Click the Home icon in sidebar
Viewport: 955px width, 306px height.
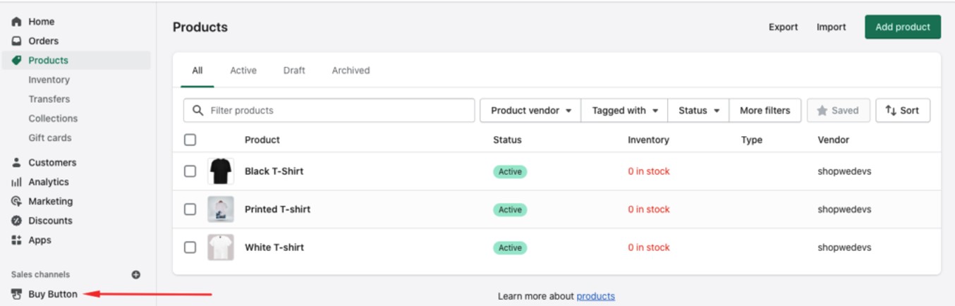click(x=17, y=22)
